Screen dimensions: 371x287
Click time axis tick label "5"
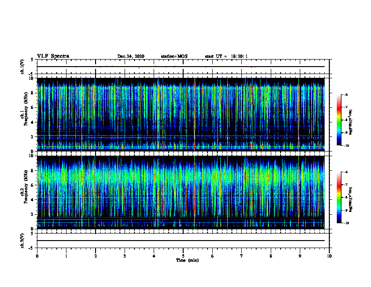tap(183, 256)
